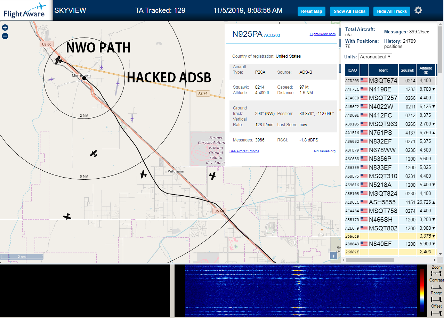Select the black aircraft east of Wittmann
Screen dimensions: 444x318
coord(213,176)
